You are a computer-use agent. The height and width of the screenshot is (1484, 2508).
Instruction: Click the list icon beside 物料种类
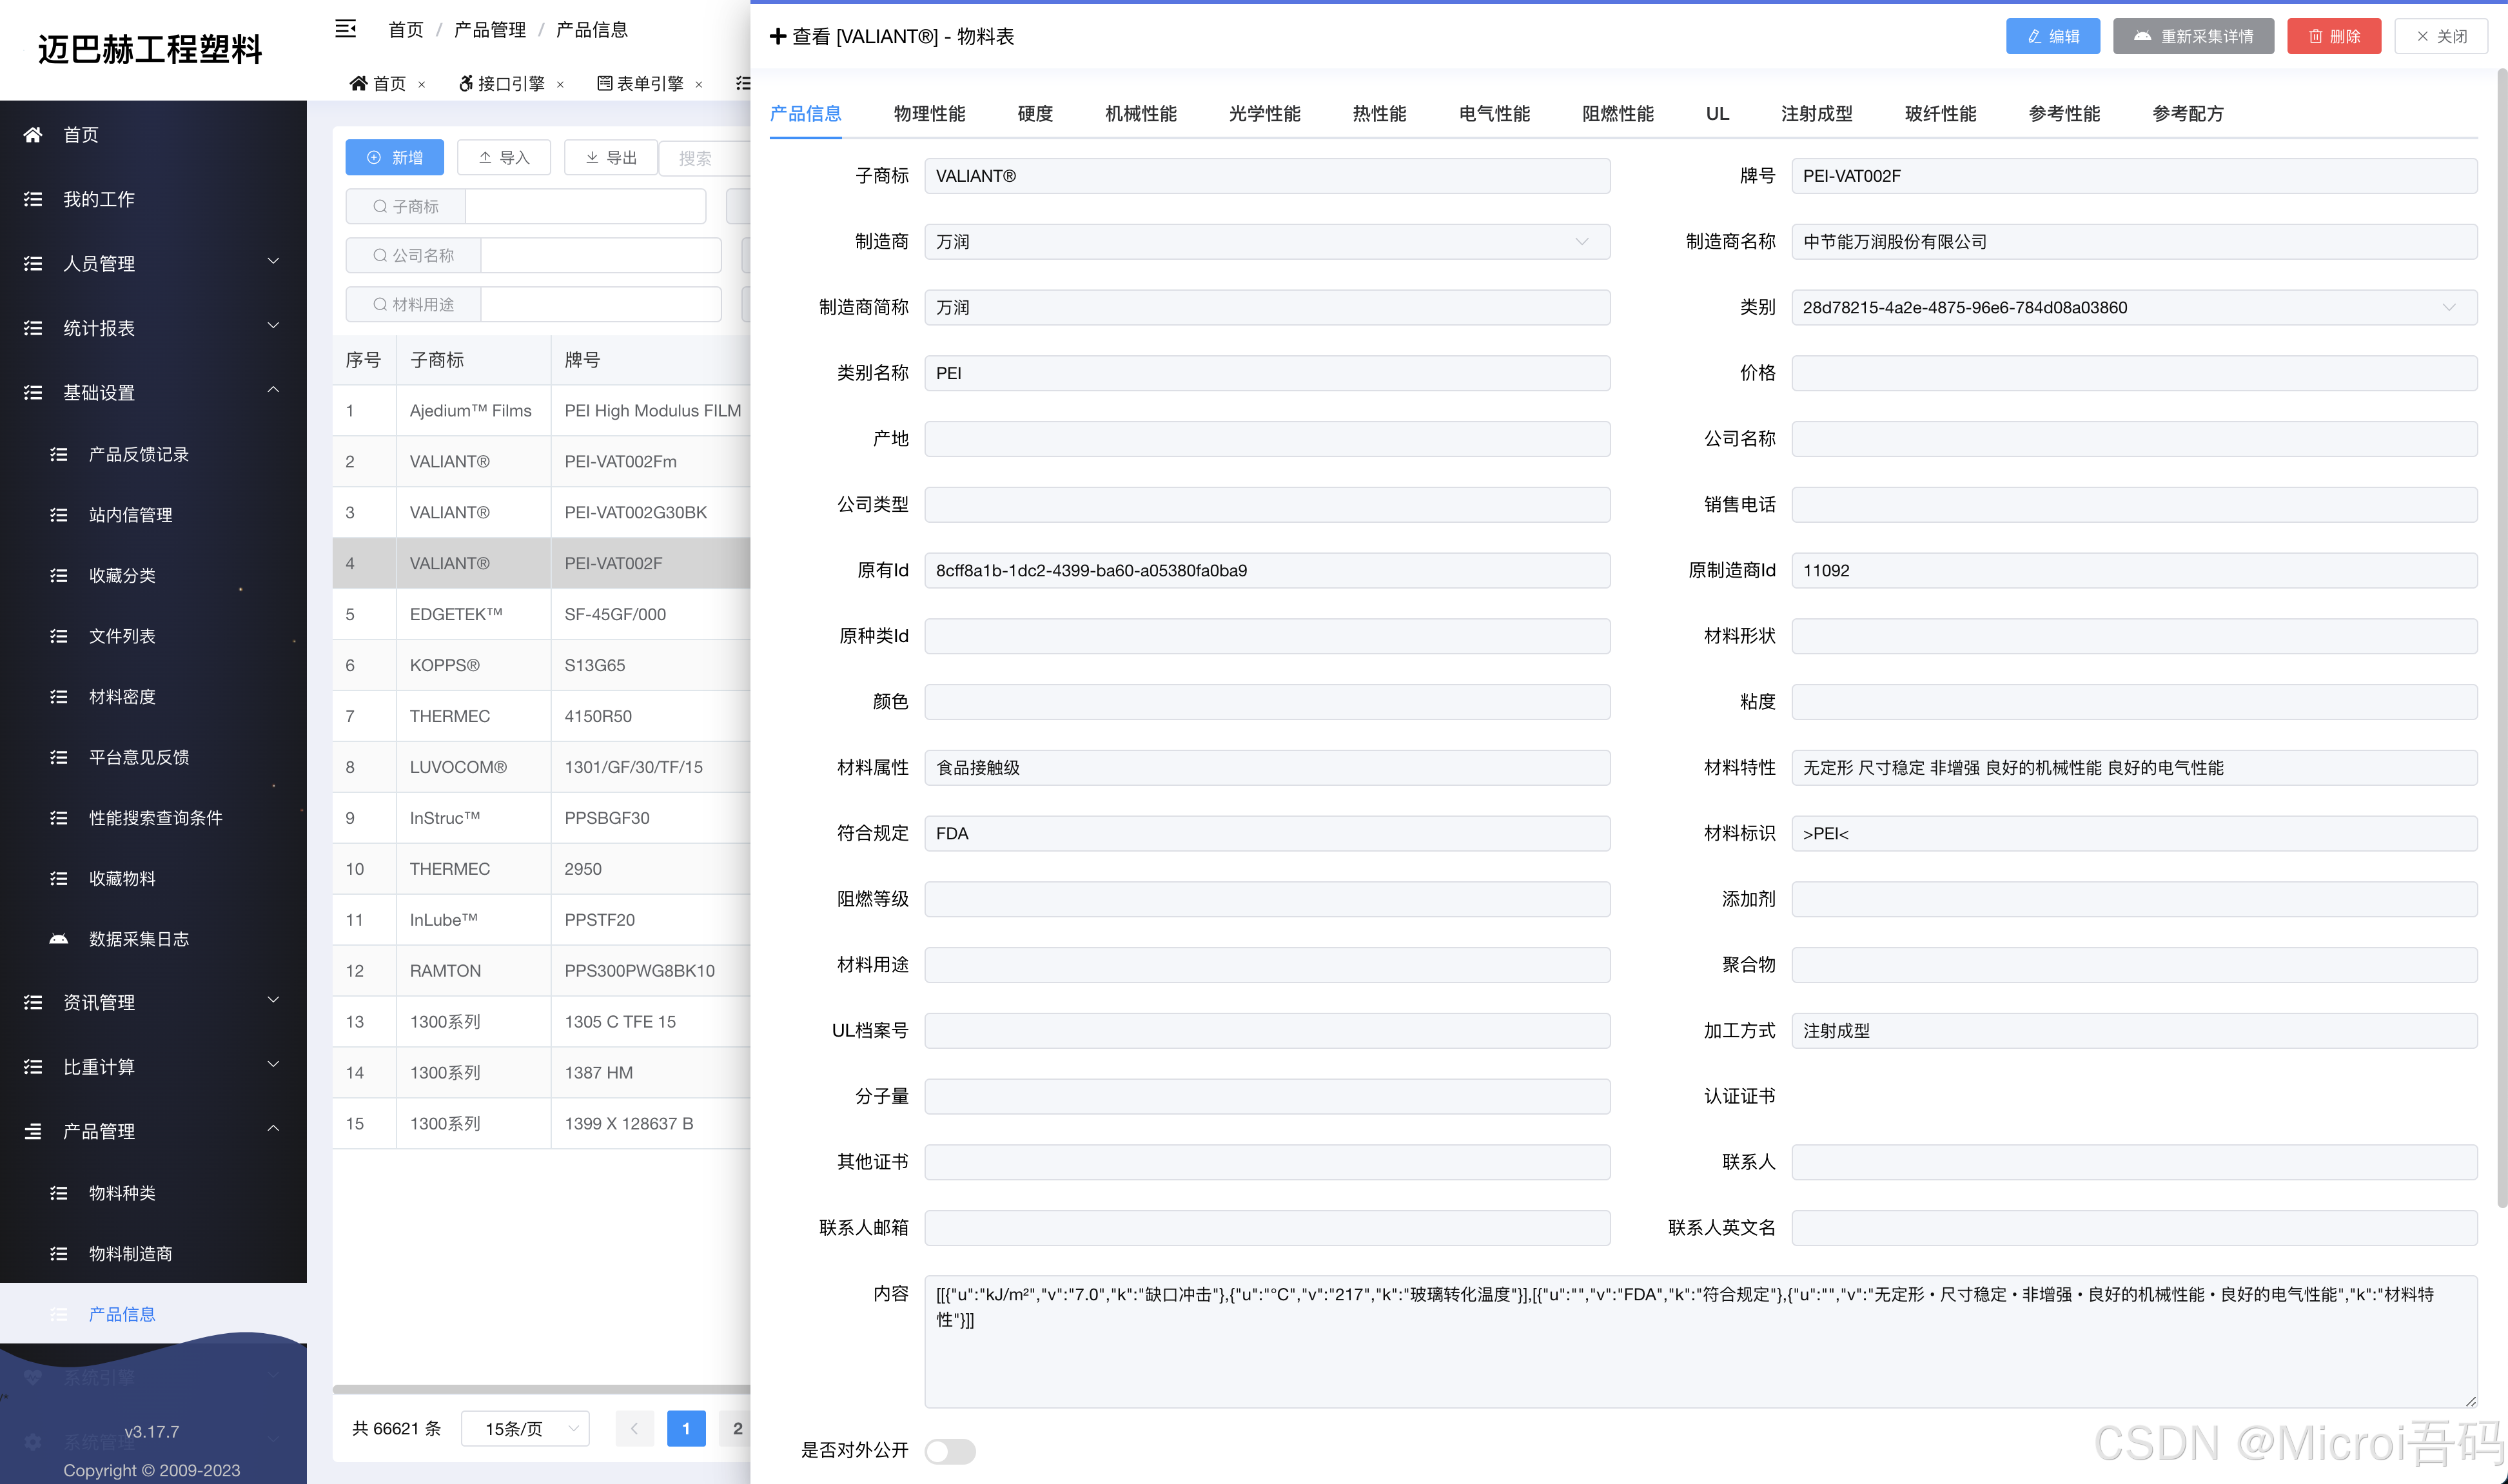click(x=59, y=1192)
